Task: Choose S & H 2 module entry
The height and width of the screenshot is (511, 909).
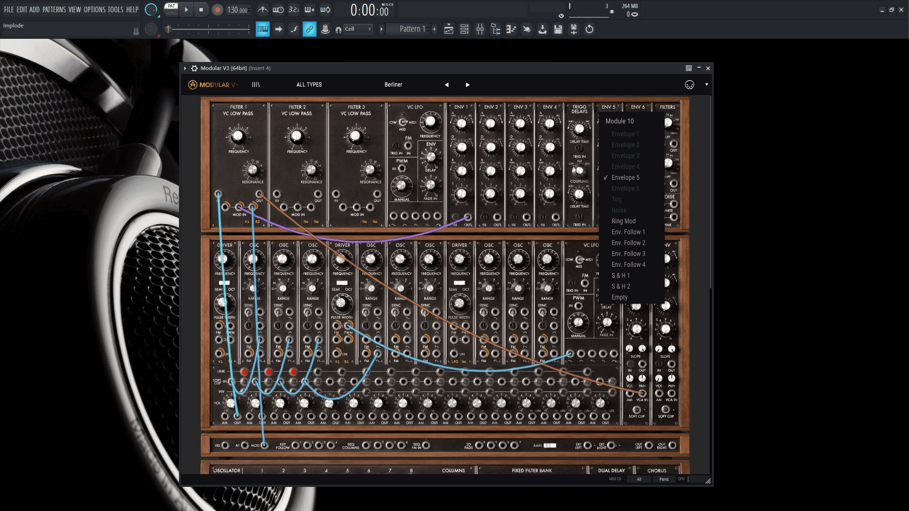Action: click(x=621, y=286)
